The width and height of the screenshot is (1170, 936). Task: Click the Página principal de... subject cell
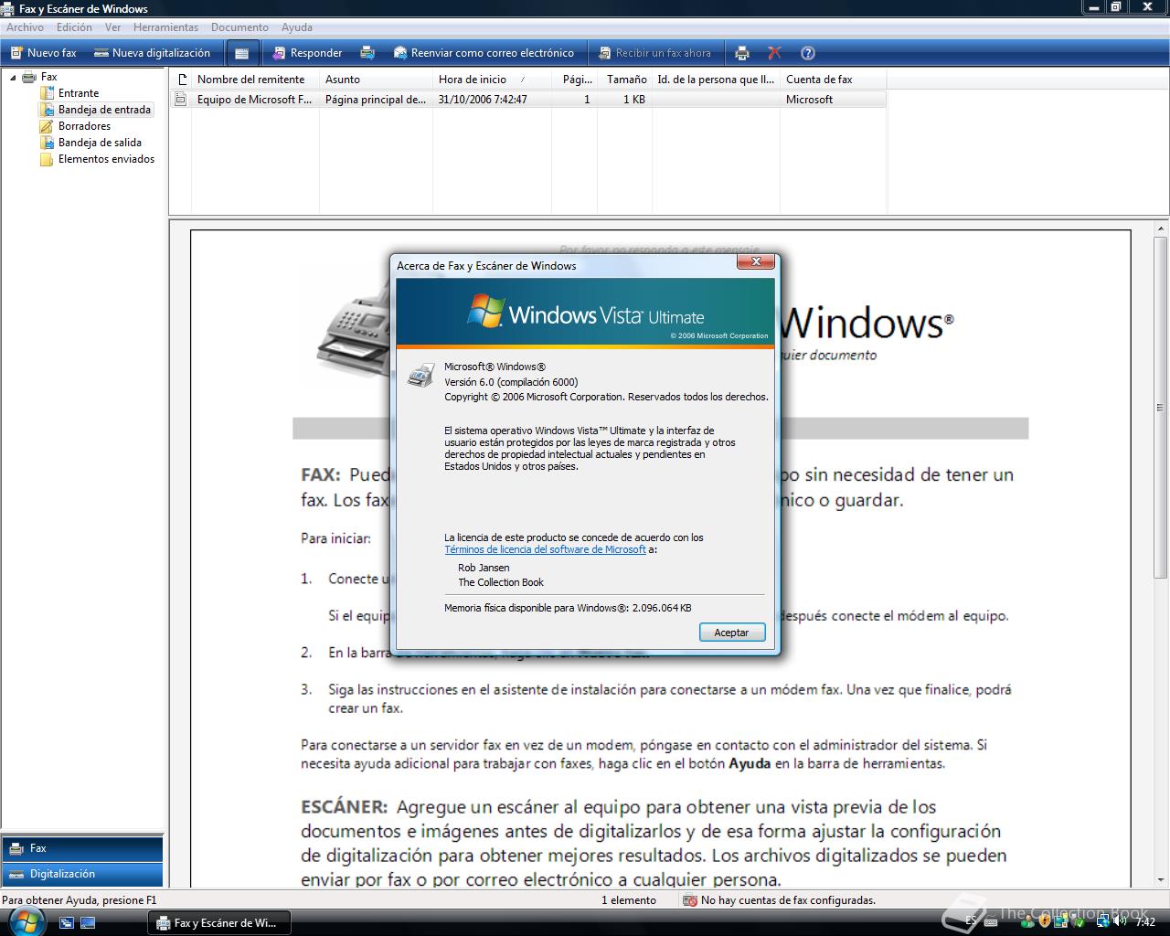pos(376,100)
